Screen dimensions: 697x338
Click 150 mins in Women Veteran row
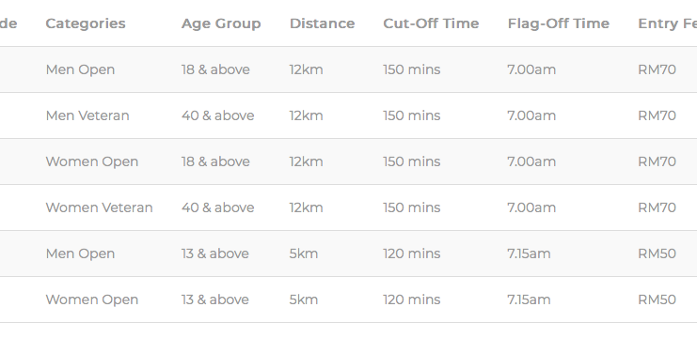click(412, 207)
